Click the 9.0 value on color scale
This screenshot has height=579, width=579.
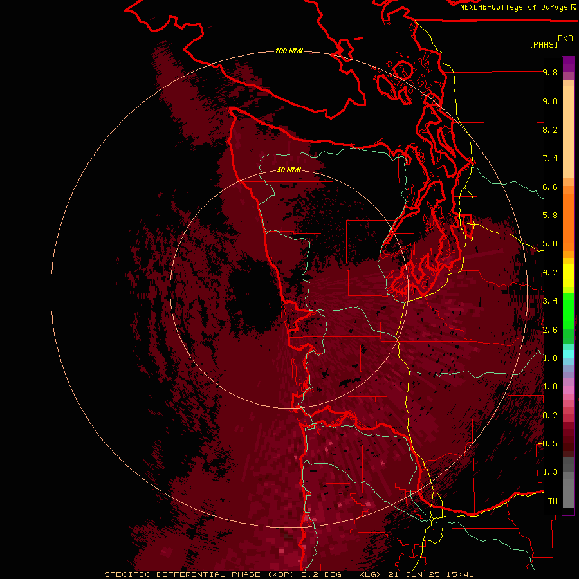coord(550,101)
